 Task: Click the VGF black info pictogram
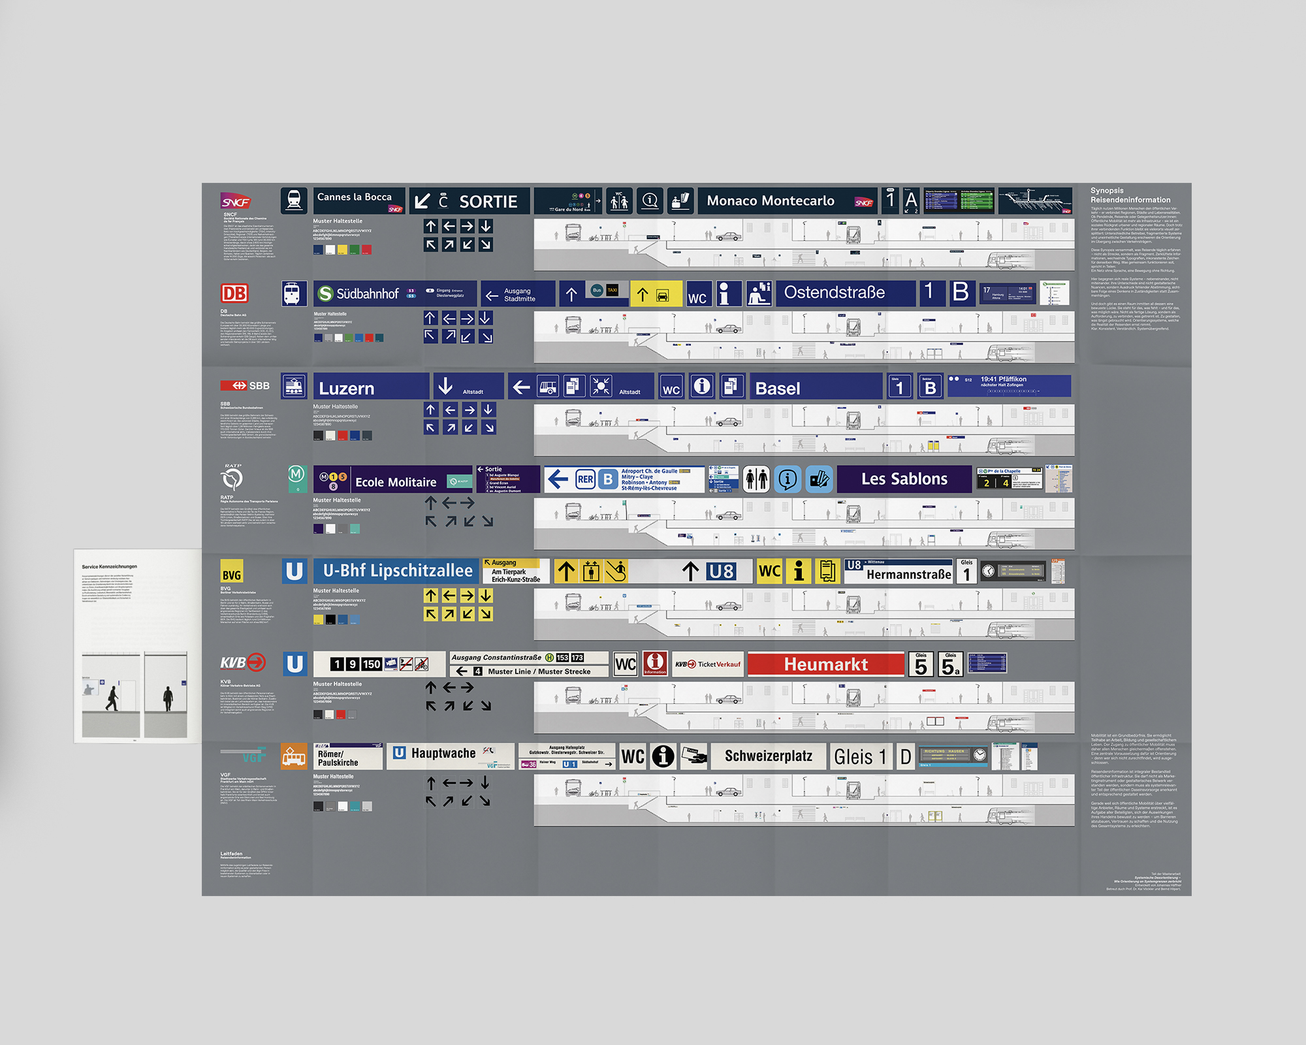[663, 756]
